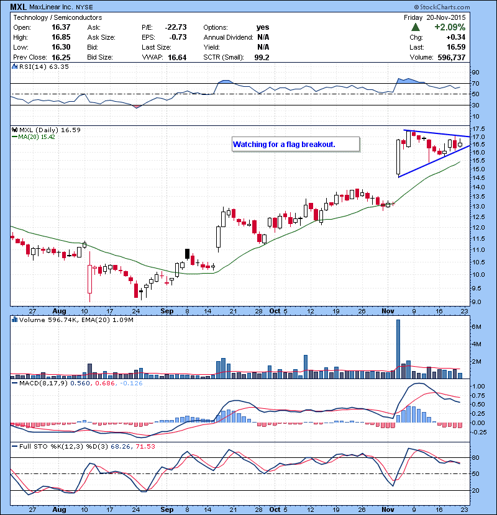Click the P/E value -22.73
The width and height of the screenshot is (497, 515).
pos(176,27)
